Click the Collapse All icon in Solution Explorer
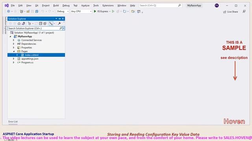Screen dimensions: 252x141 pos(41,23)
